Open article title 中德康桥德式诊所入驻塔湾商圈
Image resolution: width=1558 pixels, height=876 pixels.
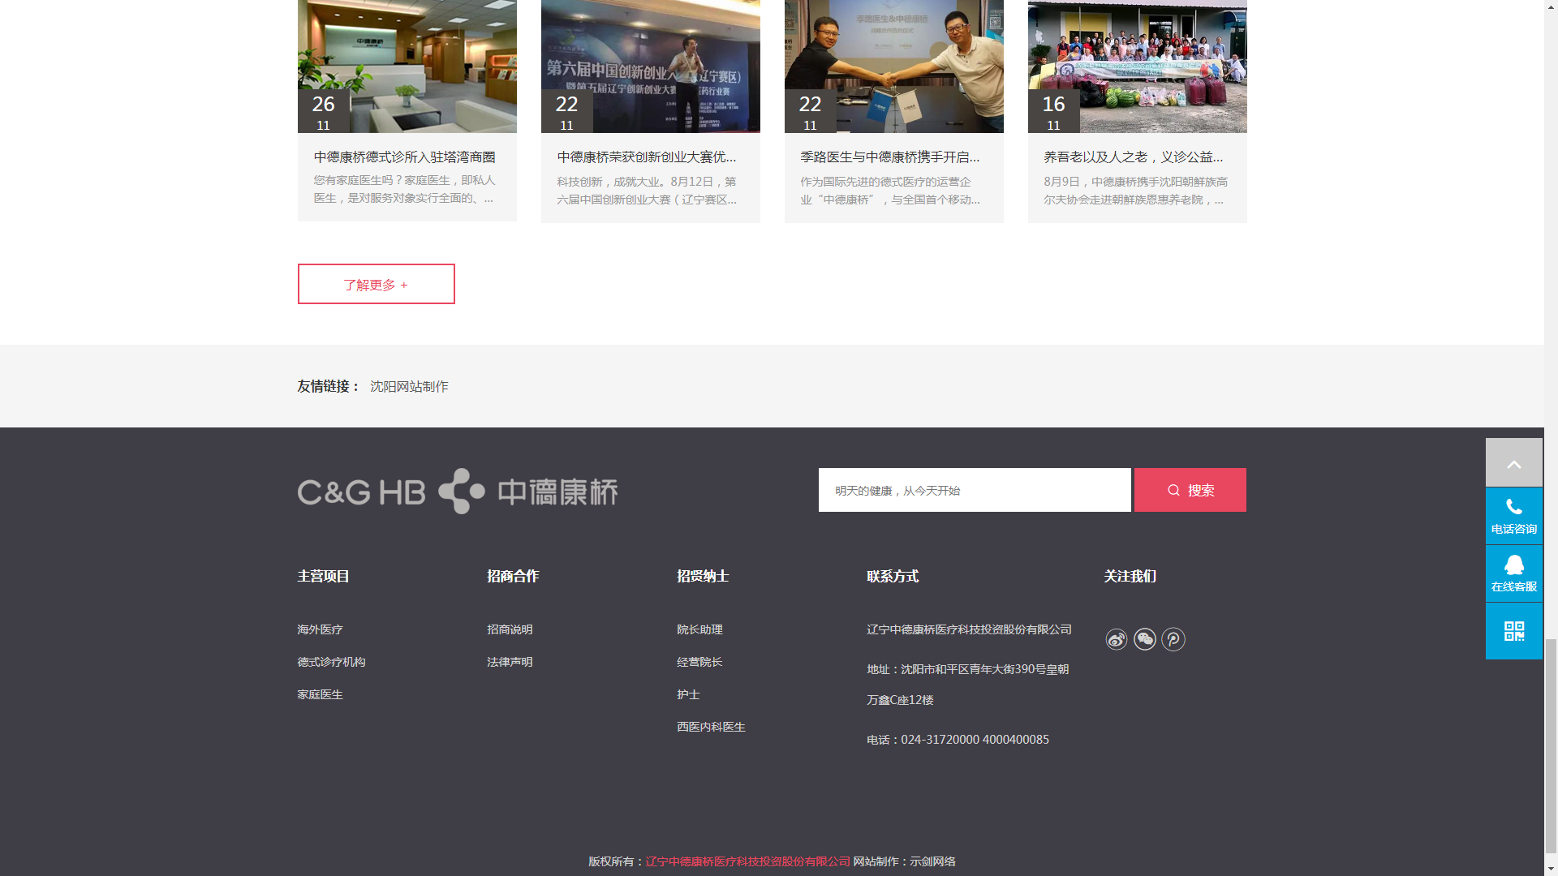405,157
